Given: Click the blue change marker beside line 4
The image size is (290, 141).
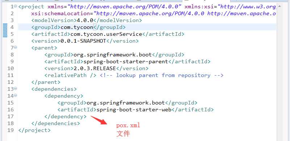Looking at the screenshot, I should (5, 30).
